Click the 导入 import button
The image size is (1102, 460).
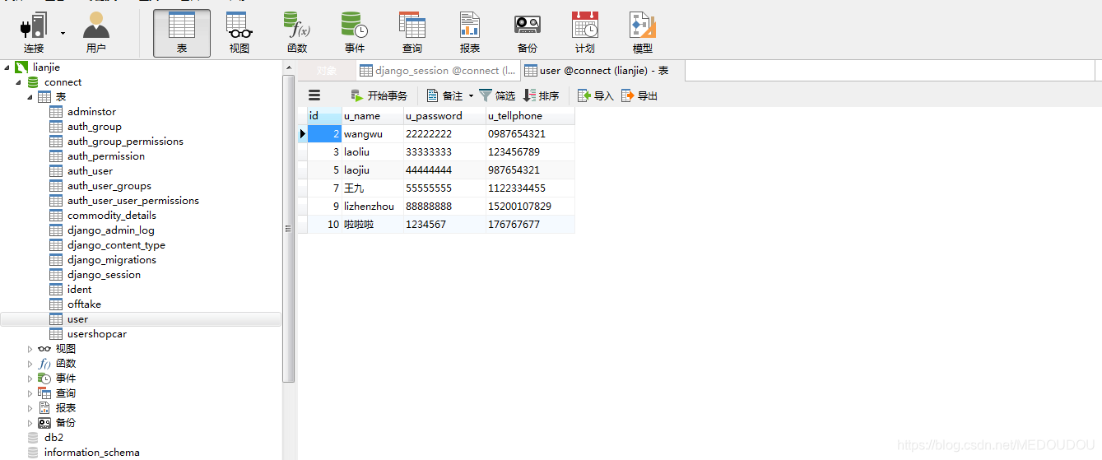(596, 95)
